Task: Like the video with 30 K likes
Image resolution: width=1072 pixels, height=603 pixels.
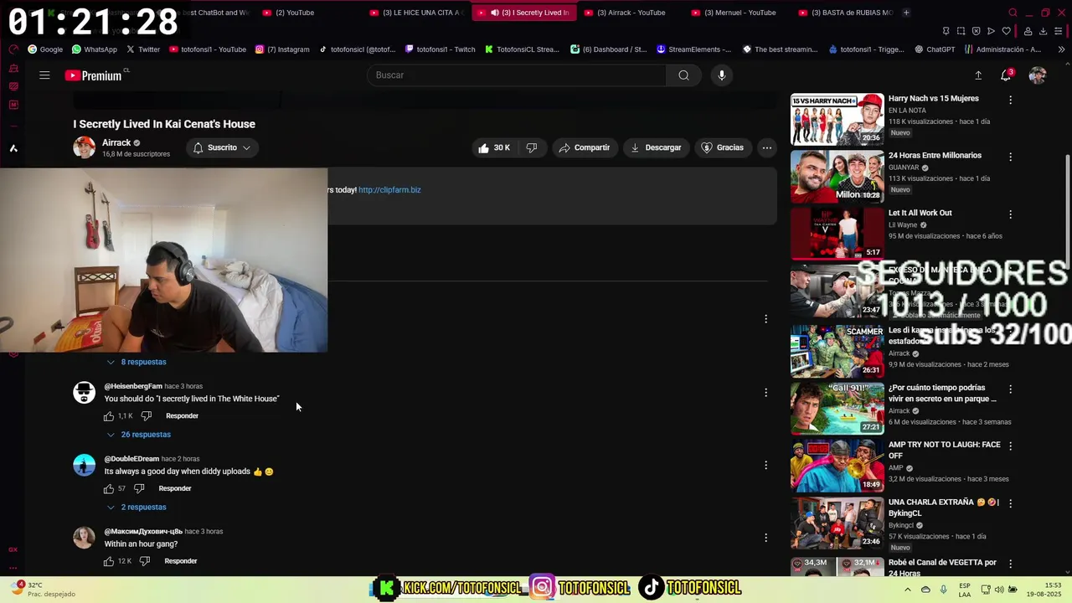Action: (x=493, y=147)
